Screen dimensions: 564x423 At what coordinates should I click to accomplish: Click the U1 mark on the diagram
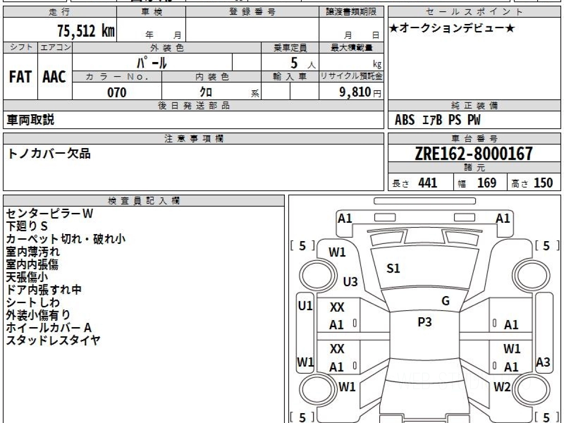(305, 306)
